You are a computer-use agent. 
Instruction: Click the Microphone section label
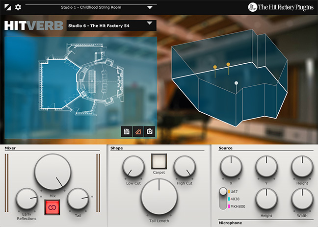click(230, 223)
